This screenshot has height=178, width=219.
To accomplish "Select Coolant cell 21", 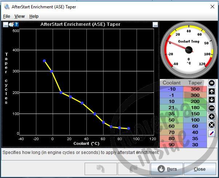I will click(x=171, y=107).
